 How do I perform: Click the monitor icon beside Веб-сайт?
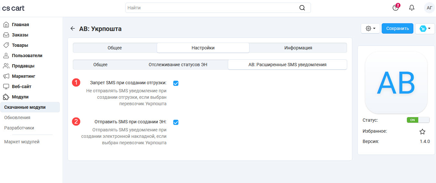click(6, 86)
